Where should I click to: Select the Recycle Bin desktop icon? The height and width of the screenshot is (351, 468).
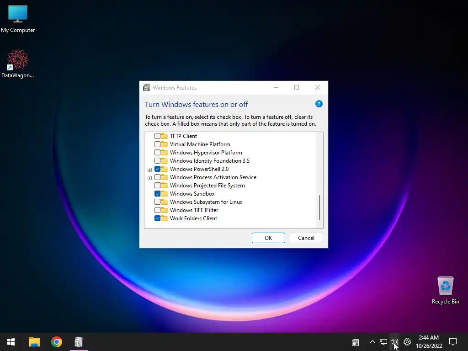pyautogui.click(x=445, y=290)
